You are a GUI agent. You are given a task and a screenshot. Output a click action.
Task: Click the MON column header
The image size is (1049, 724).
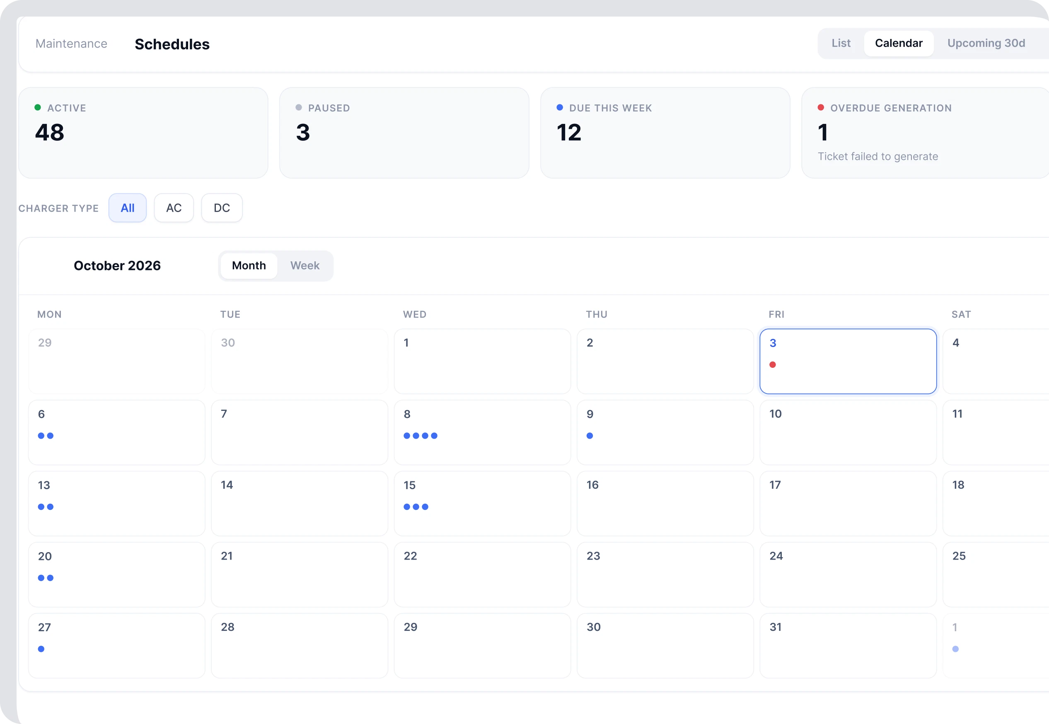click(x=49, y=314)
